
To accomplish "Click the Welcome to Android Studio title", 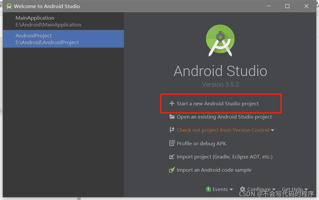I will [x=47, y=6].
